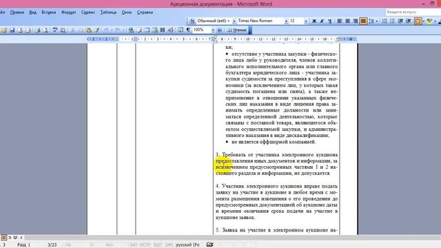Center the text
441x248 pixels.
347,21
